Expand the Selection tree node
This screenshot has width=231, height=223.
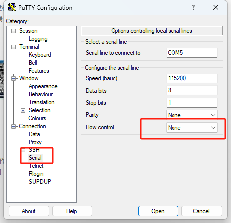(23, 110)
